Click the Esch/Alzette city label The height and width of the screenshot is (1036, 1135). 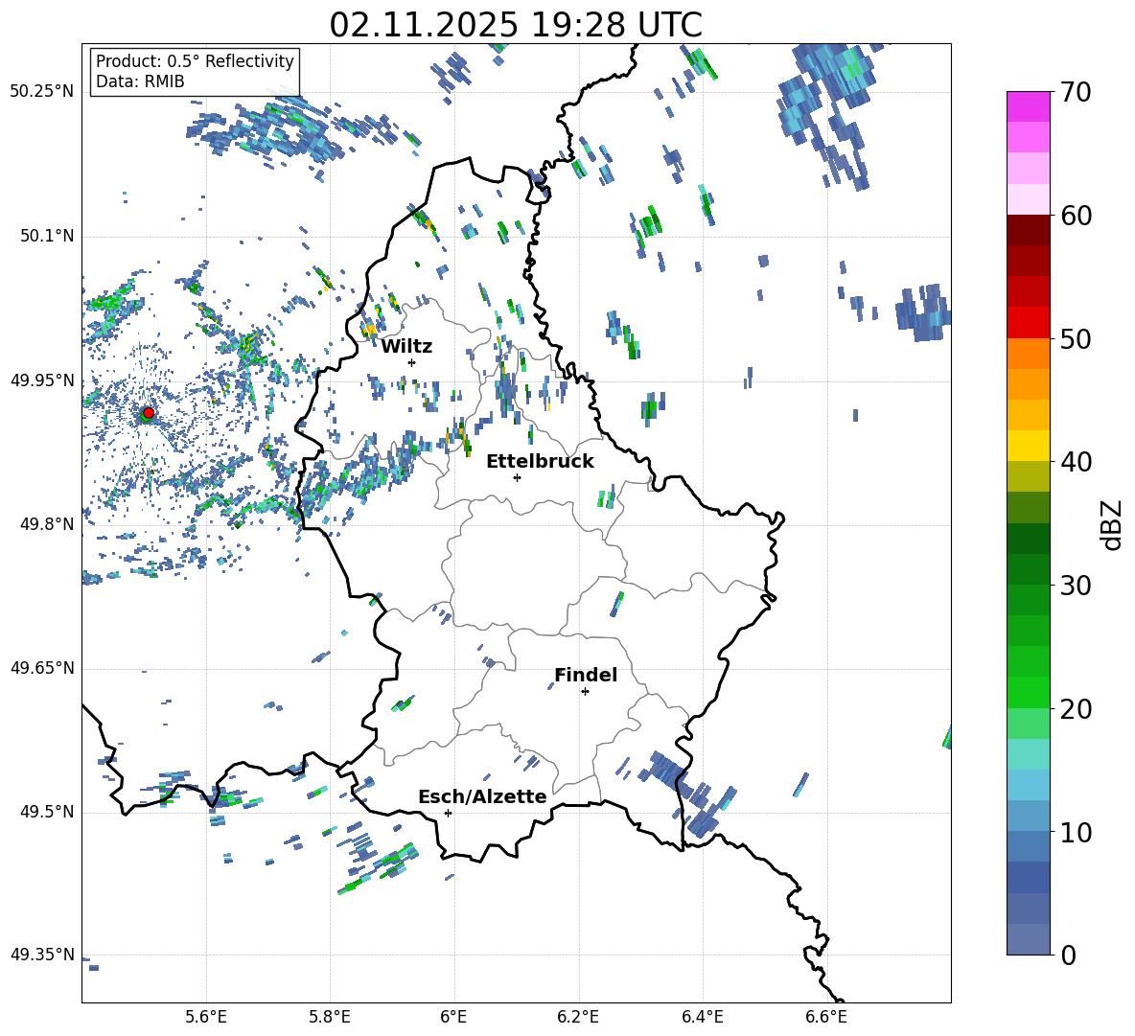(482, 796)
